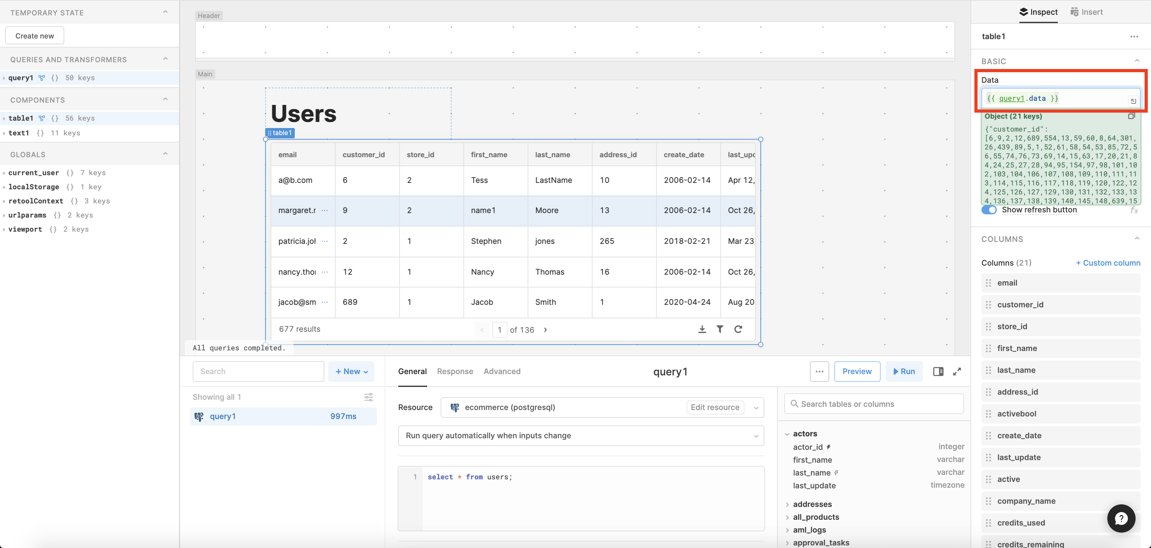Expand text1 component in explorer

pyautogui.click(x=4, y=133)
